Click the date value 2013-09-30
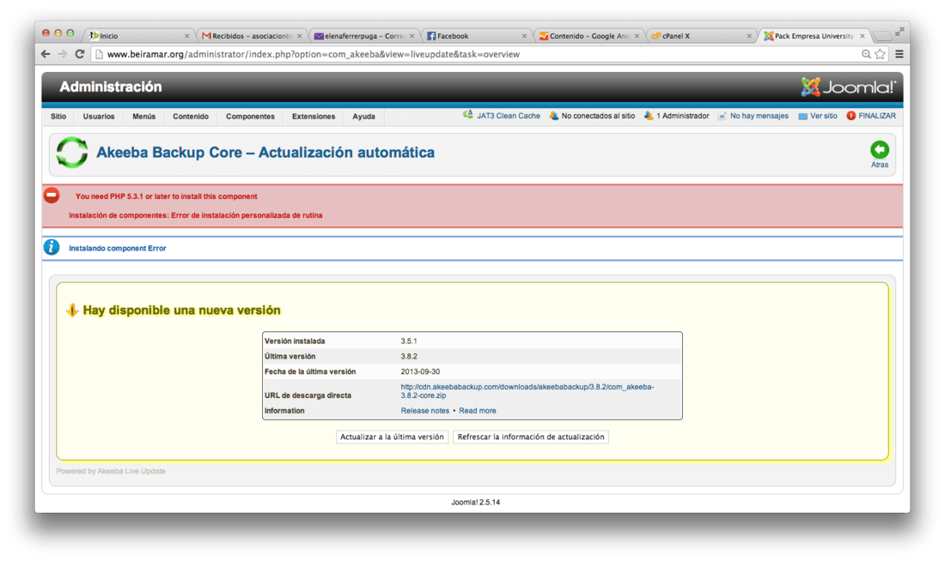The height and width of the screenshot is (561, 945). click(420, 371)
